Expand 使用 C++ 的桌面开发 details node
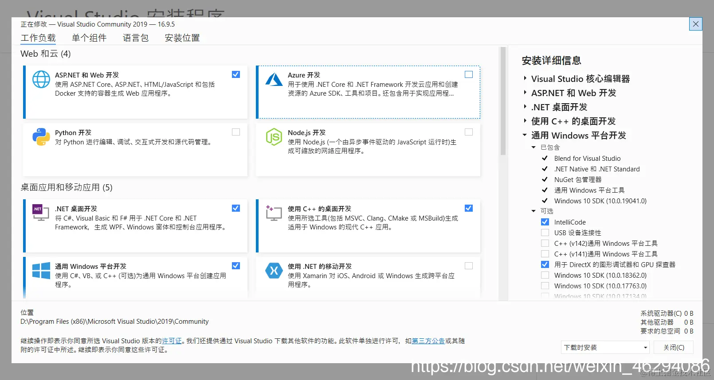This screenshot has width=714, height=380. coord(525,121)
